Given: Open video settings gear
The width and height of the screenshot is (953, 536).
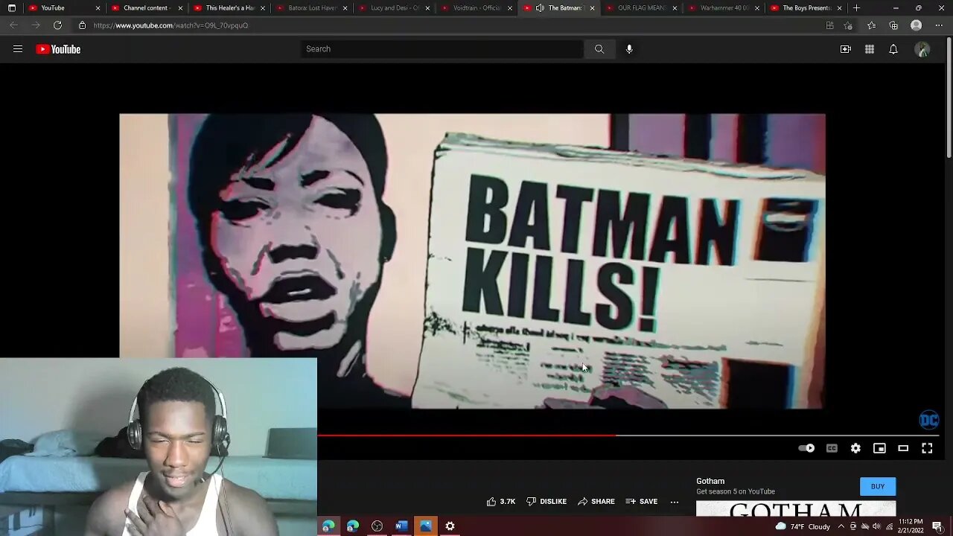Looking at the screenshot, I should pyautogui.click(x=855, y=448).
